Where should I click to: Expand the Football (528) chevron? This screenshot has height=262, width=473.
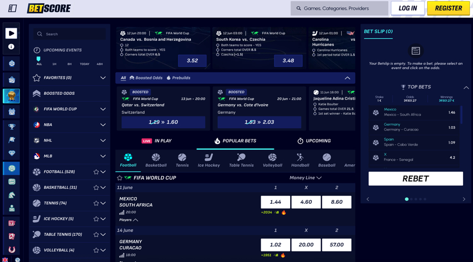(103, 172)
